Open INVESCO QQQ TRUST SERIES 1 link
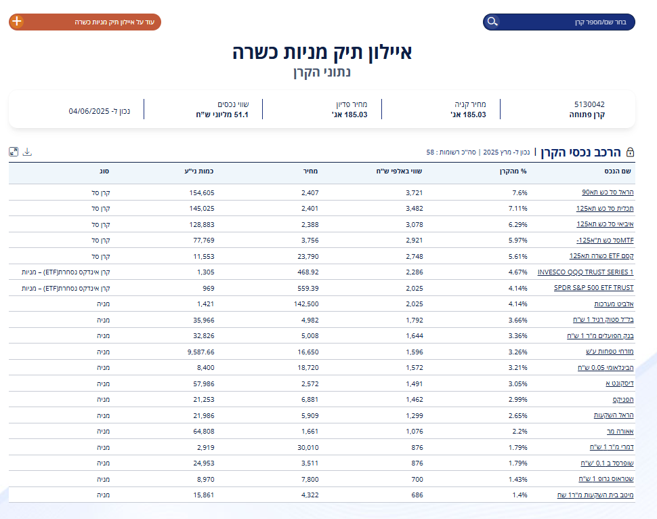This screenshot has height=519, width=657. point(585,272)
